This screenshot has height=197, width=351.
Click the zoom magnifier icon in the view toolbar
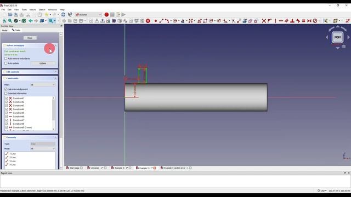[10, 21]
